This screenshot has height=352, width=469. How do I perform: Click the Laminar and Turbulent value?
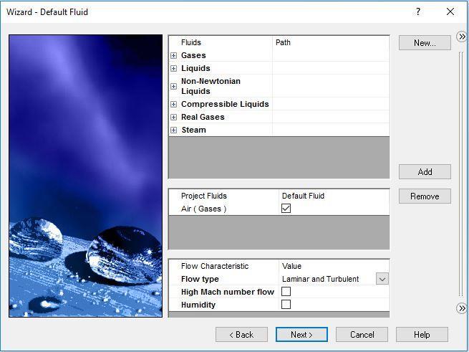[320, 279]
